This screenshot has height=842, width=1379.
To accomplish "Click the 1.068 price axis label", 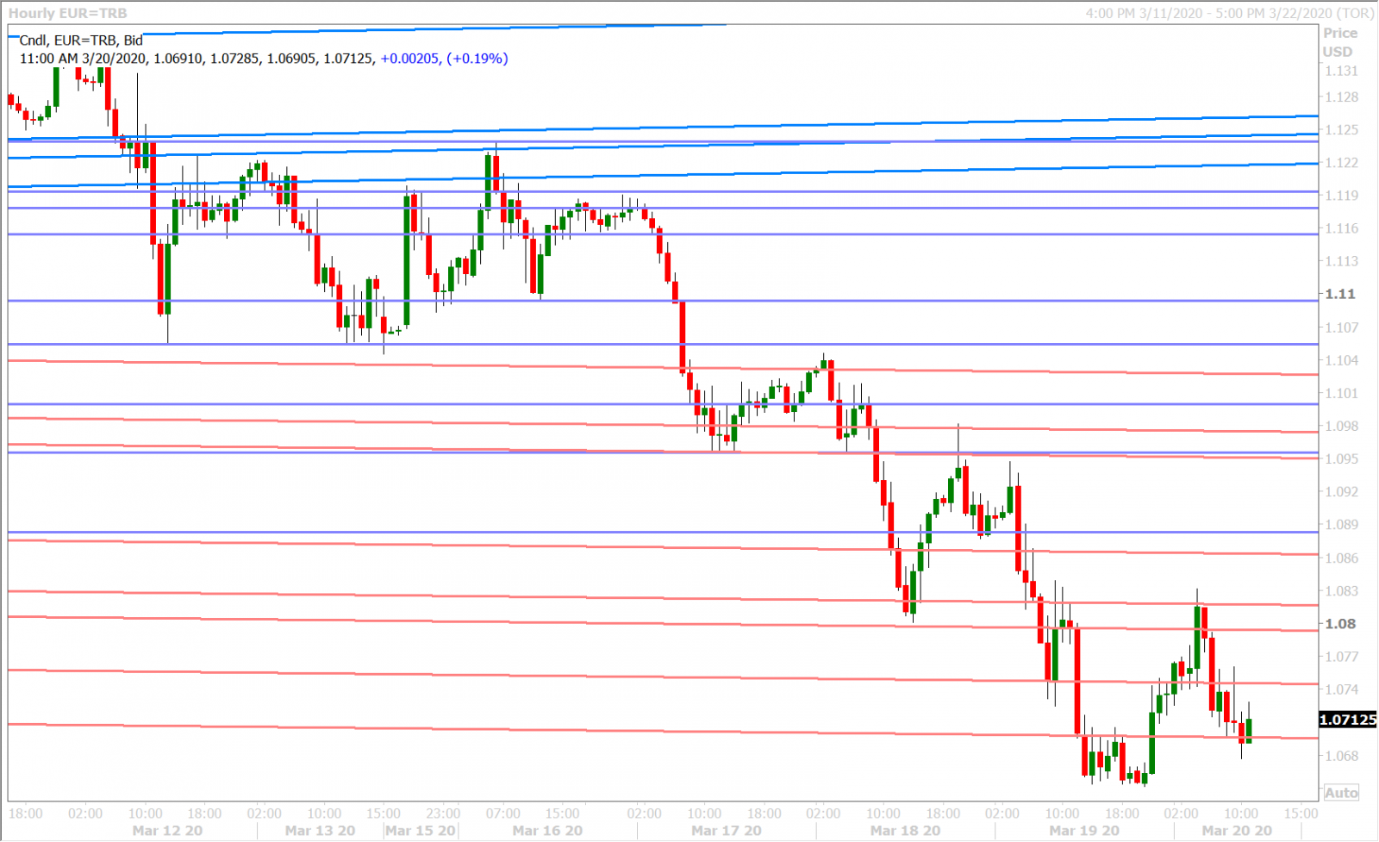I will pos(1342,757).
